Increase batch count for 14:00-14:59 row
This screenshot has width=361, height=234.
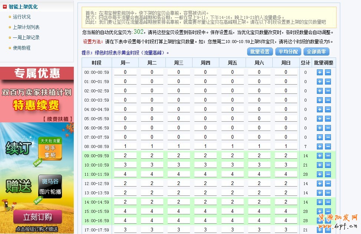[x=319, y=202]
